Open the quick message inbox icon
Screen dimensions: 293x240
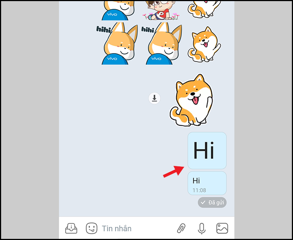(71, 228)
